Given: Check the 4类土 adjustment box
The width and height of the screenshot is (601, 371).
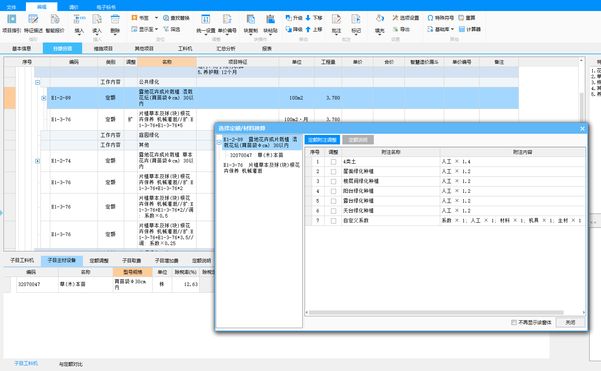Looking at the screenshot, I should pyautogui.click(x=333, y=162).
